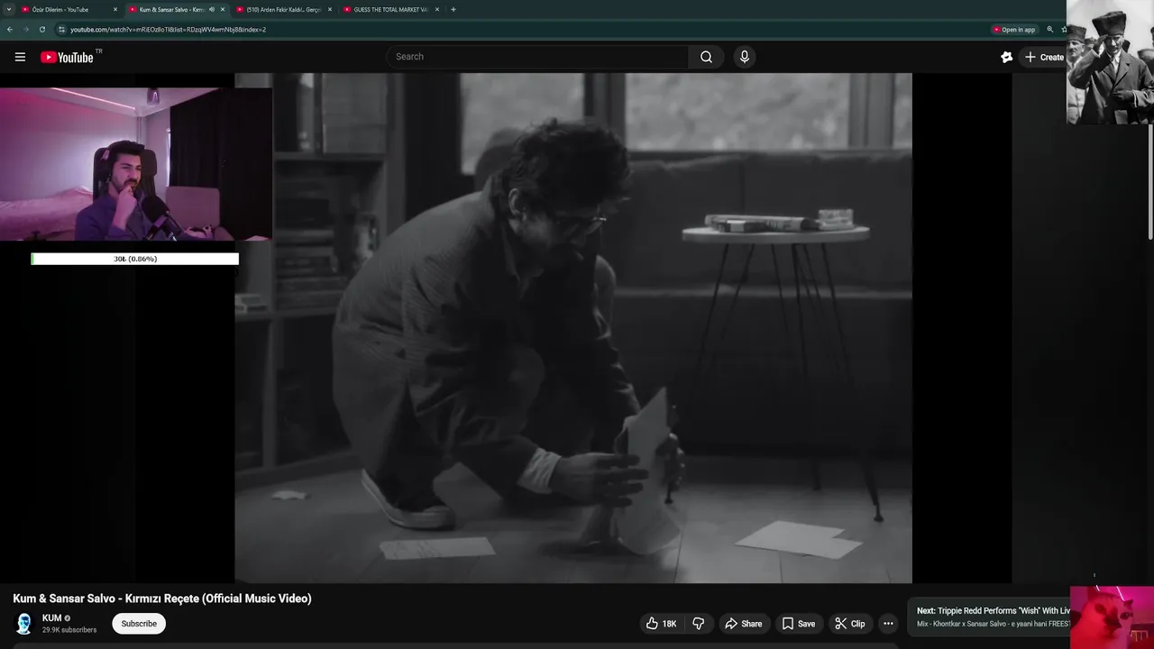
Task: Click the Next: Trippie Redd Performs label
Action: (993, 611)
